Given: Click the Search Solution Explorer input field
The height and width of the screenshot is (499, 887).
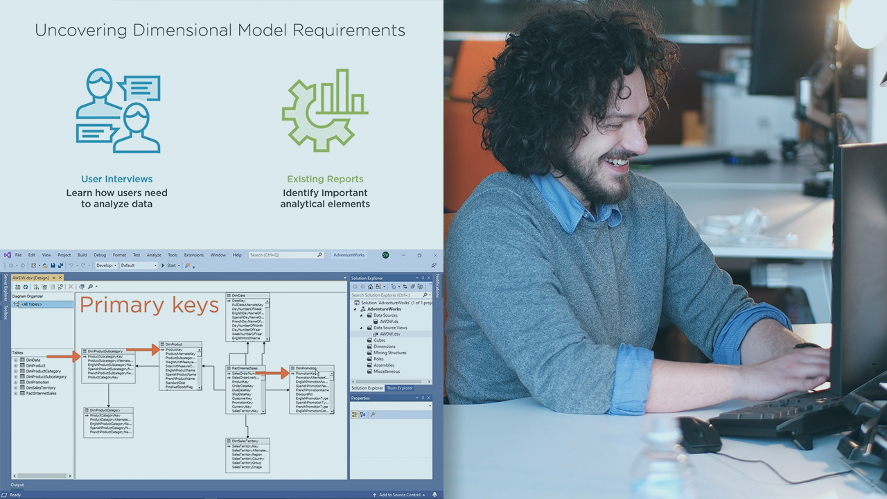Looking at the screenshot, I should click(x=385, y=295).
